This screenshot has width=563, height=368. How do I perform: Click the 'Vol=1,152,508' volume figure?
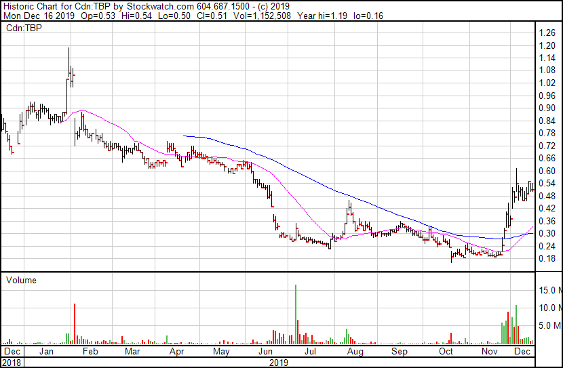(262, 16)
